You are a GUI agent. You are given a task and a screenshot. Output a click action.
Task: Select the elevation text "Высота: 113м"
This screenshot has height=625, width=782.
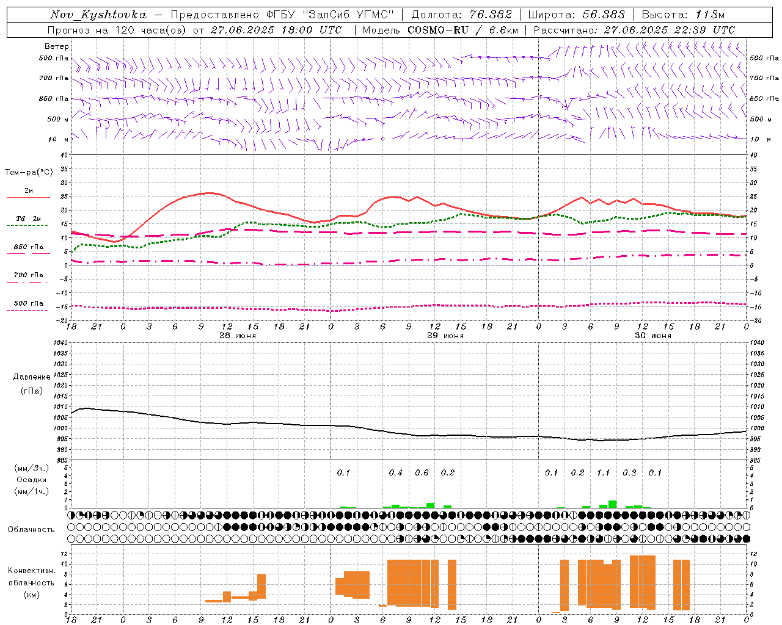(683, 15)
